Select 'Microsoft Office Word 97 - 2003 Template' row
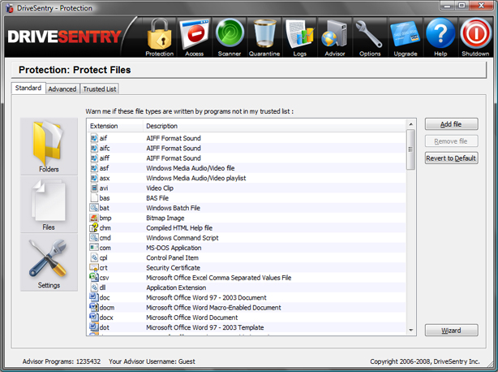498x372 pixels. click(247, 327)
